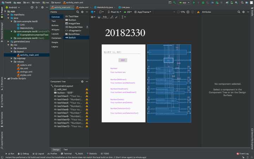Expand the drawable folder
The width and height of the screenshot is (254, 159).
click(12, 48)
